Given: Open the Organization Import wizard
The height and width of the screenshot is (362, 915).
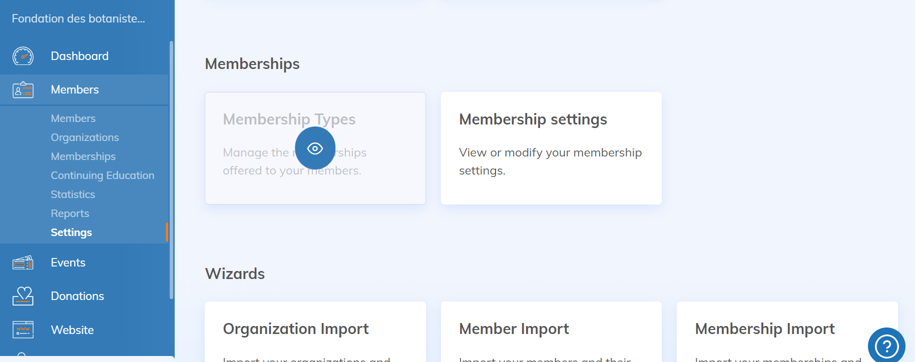Looking at the screenshot, I should [x=315, y=331].
